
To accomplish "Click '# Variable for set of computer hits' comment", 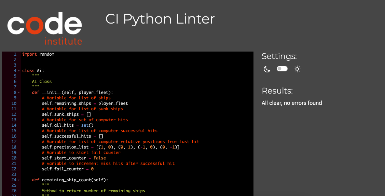I will coord(85,120).
